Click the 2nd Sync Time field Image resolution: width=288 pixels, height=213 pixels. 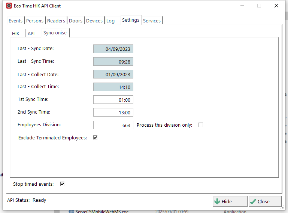tap(113, 112)
